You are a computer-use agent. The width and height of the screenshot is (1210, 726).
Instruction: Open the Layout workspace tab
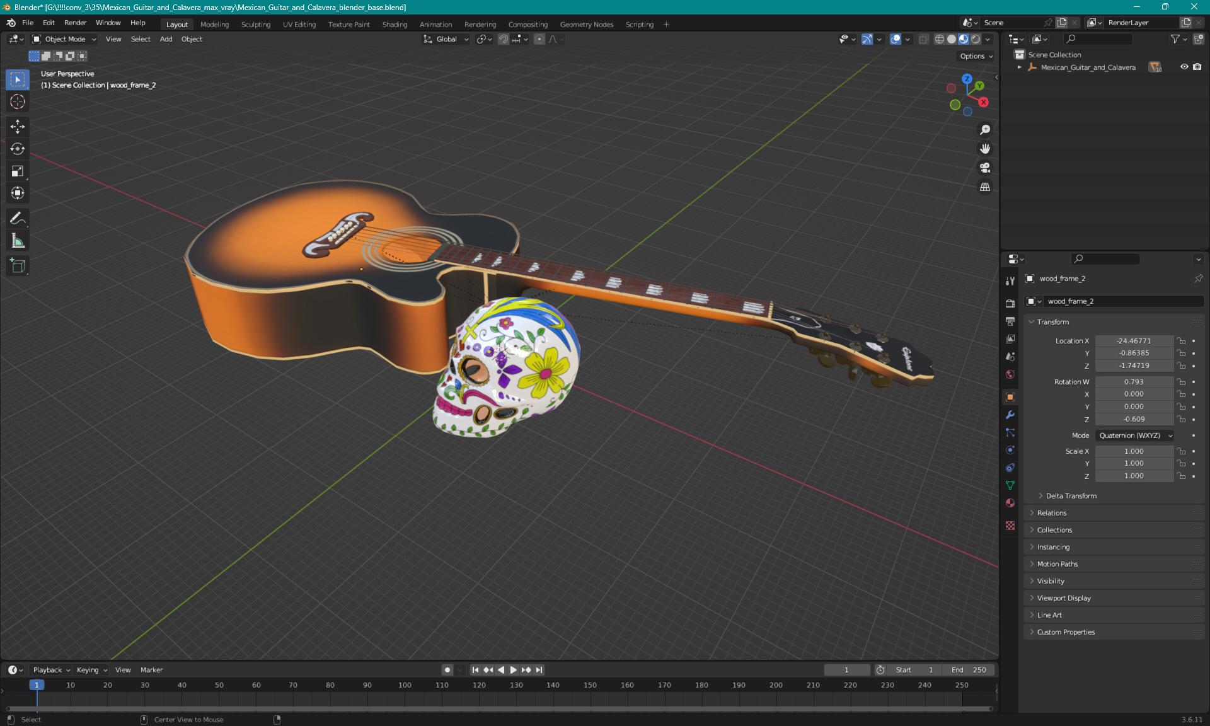click(176, 23)
